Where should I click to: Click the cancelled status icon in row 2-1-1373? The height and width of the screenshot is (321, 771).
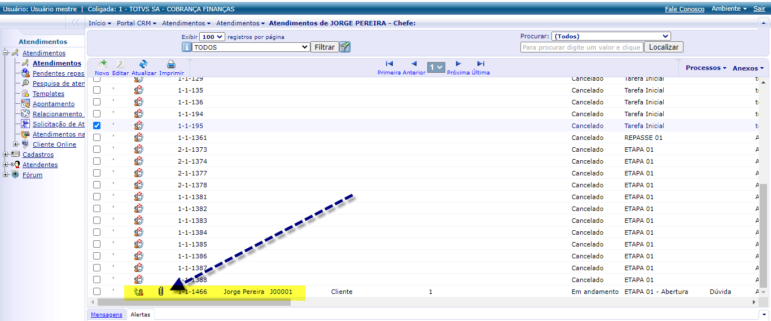coord(139,149)
